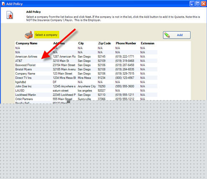Screen dimensions: 207x179
Task: Click phone number (800) 123-4567
Action: click(125, 78)
